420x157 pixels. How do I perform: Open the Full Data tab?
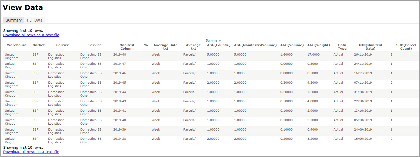[35, 20]
